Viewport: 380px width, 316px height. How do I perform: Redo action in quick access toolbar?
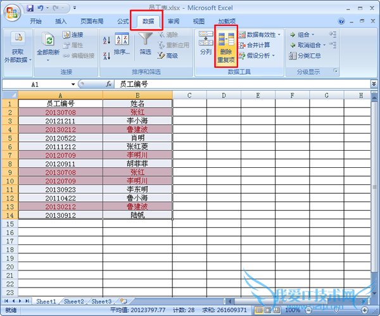coord(56,8)
